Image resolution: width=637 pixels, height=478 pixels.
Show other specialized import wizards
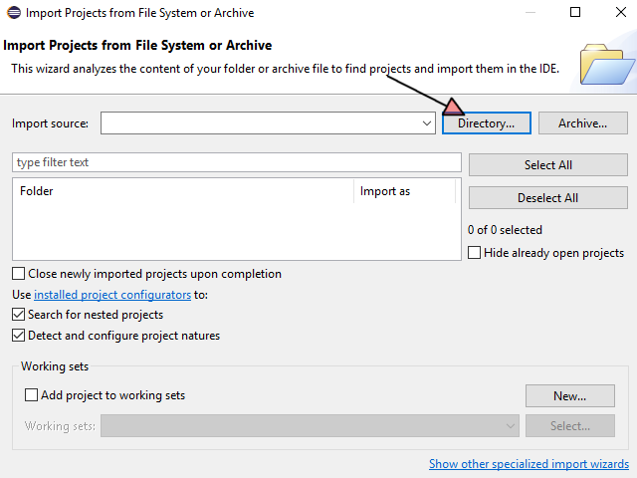click(x=529, y=464)
